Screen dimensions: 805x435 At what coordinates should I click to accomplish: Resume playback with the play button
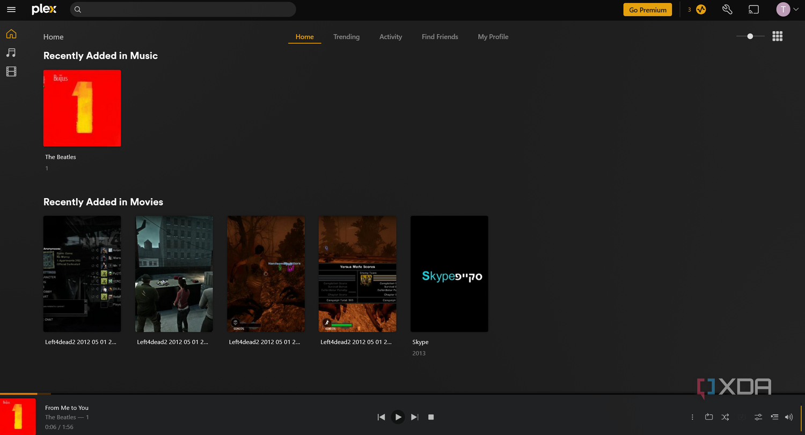pyautogui.click(x=398, y=417)
